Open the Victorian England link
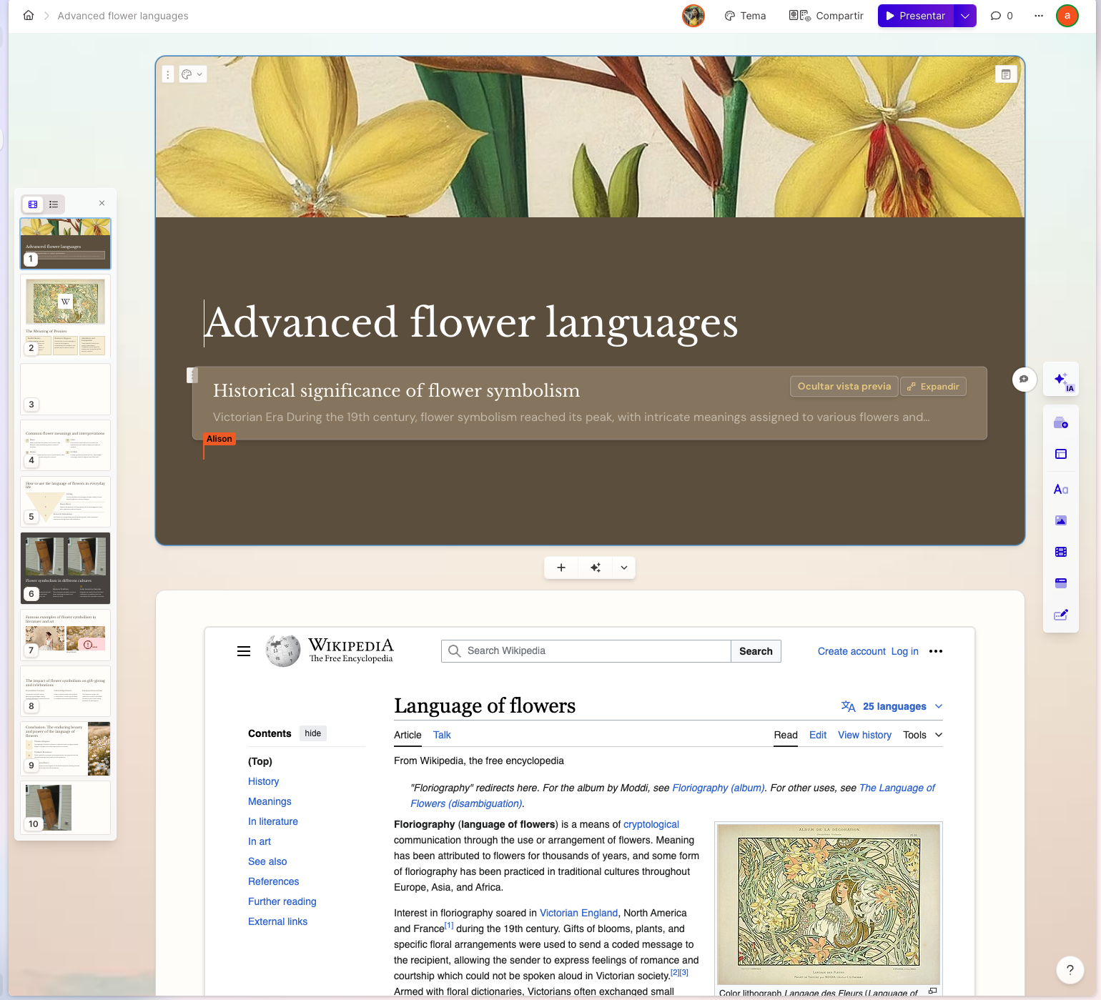Viewport: 1101px width, 1000px height. 578,913
